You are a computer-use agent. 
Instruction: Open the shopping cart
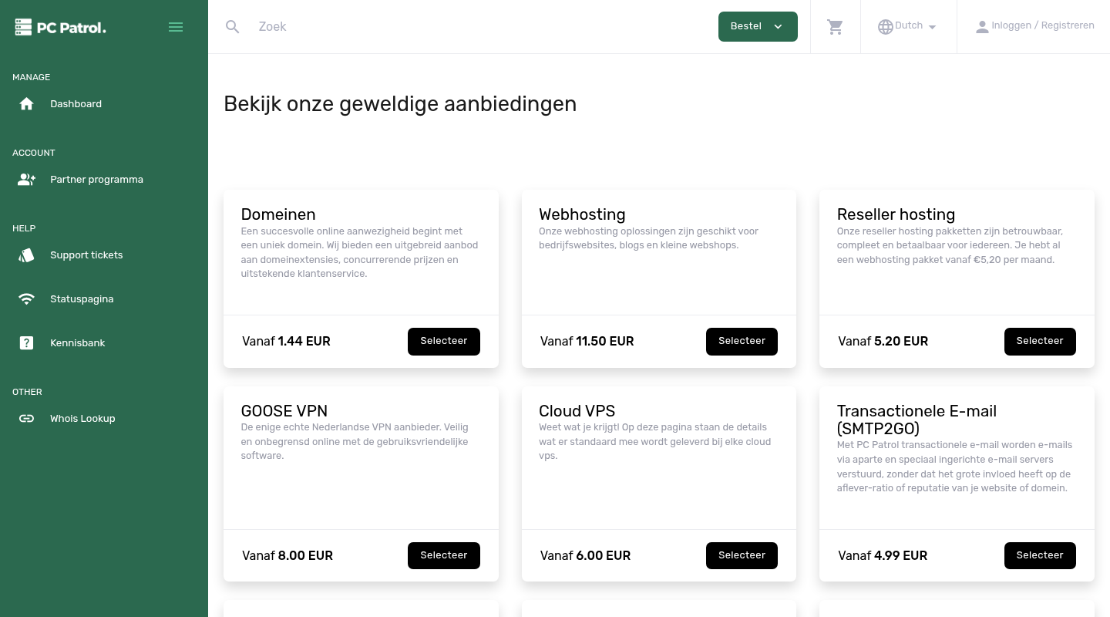tap(835, 26)
